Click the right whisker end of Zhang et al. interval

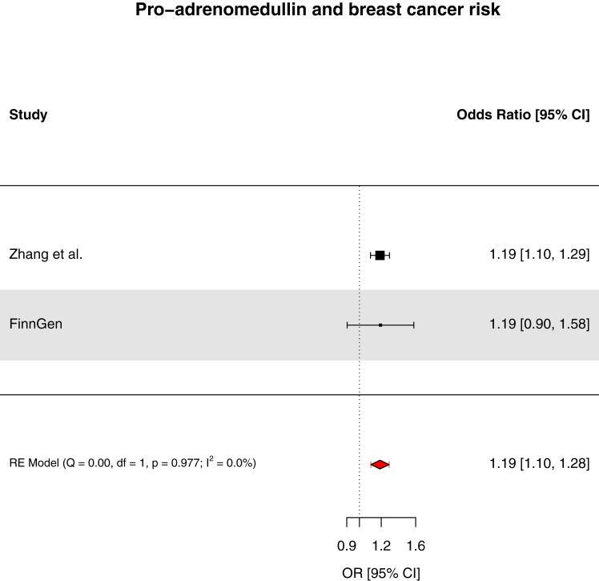389,255
